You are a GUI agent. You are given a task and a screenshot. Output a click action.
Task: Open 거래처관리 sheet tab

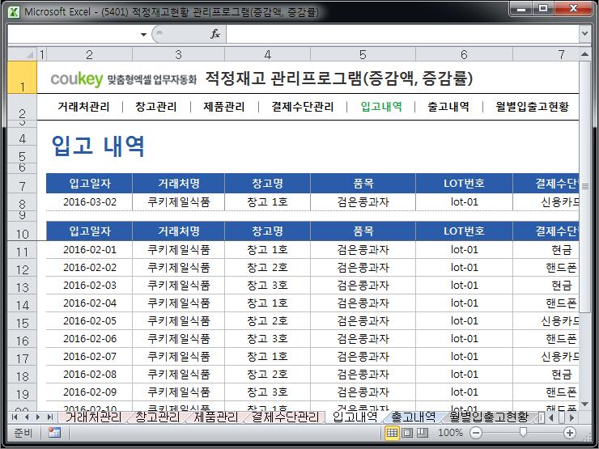[x=93, y=417]
